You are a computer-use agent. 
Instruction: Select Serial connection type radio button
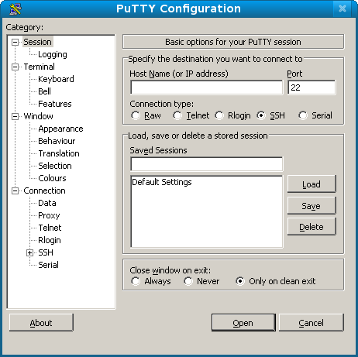[x=303, y=115]
